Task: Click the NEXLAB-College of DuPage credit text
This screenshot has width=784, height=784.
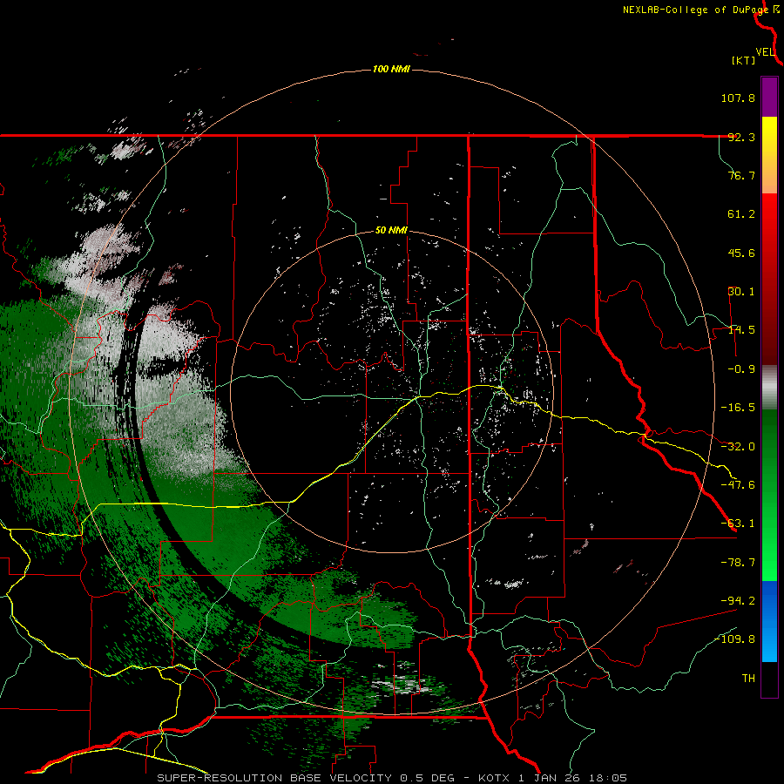Action: [x=695, y=10]
